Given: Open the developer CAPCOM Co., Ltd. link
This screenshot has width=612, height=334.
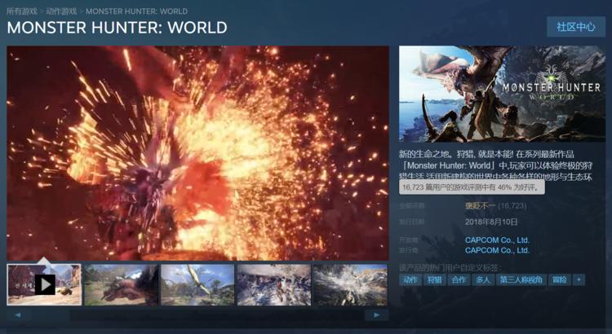Looking at the screenshot, I should [497, 240].
